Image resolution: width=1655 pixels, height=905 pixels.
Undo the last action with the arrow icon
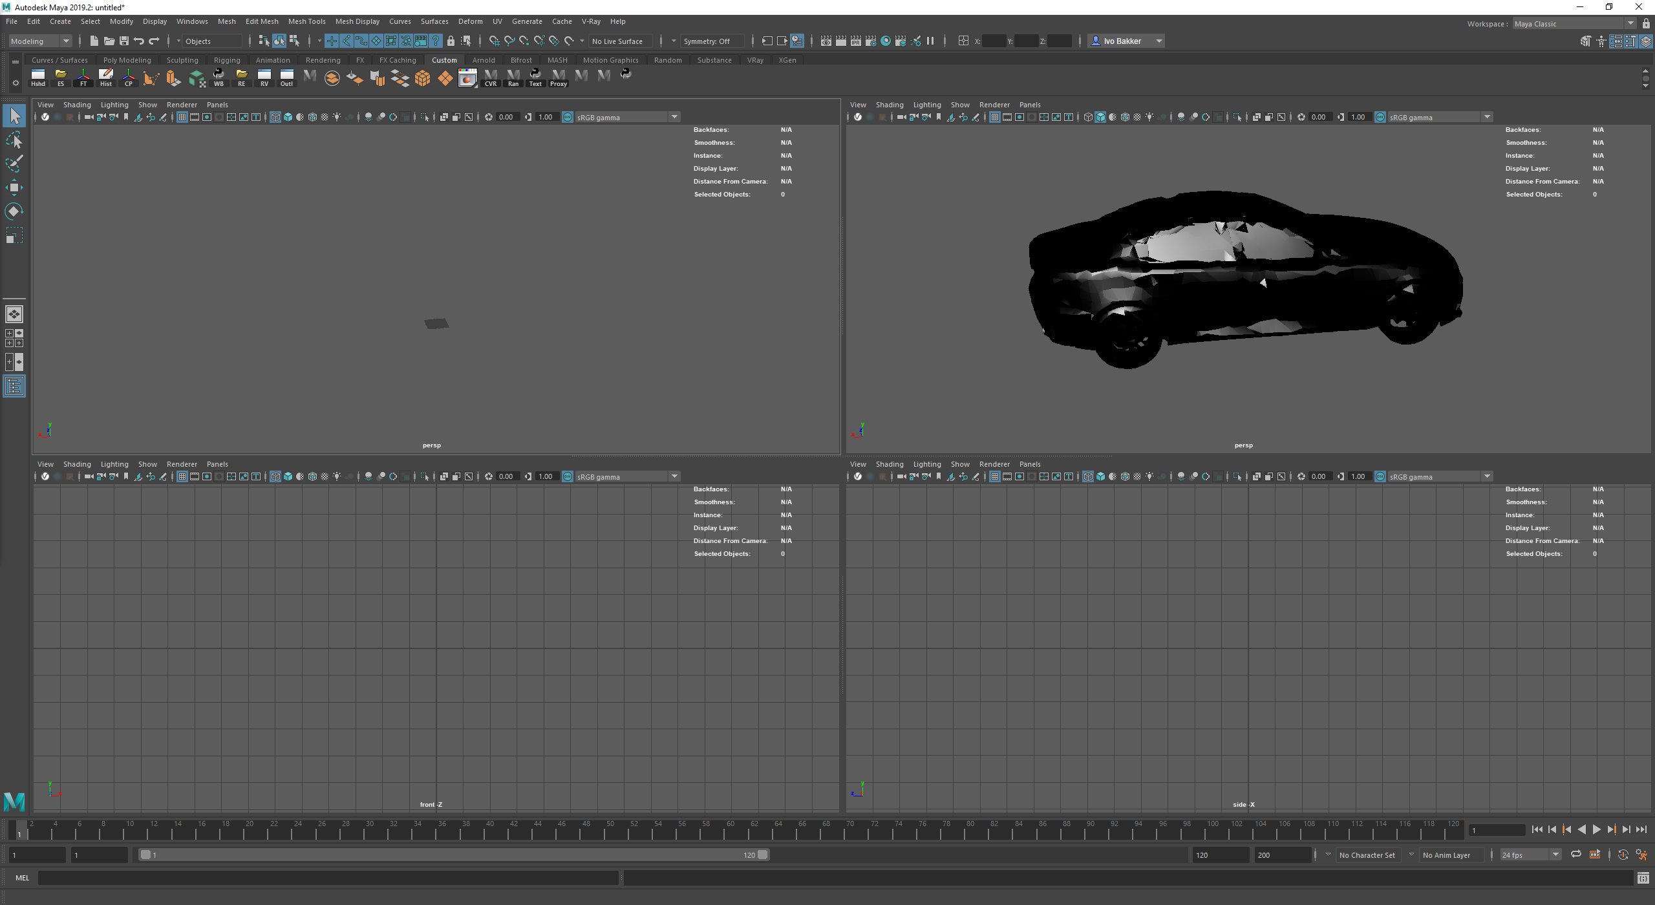(x=138, y=41)
